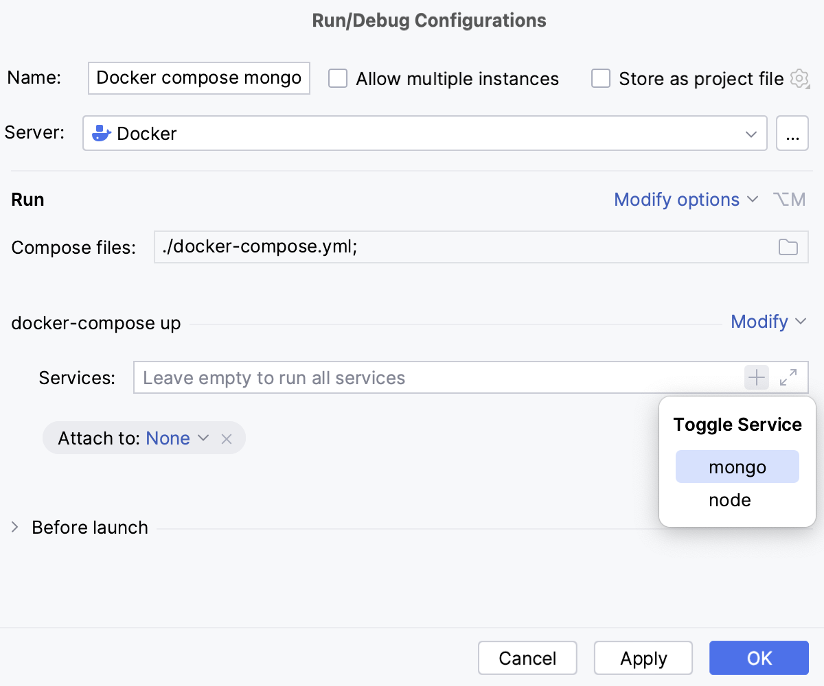The width and height of the screenshot is (824, 686).
Task: Click the Services input field
Action: (412, 377)
